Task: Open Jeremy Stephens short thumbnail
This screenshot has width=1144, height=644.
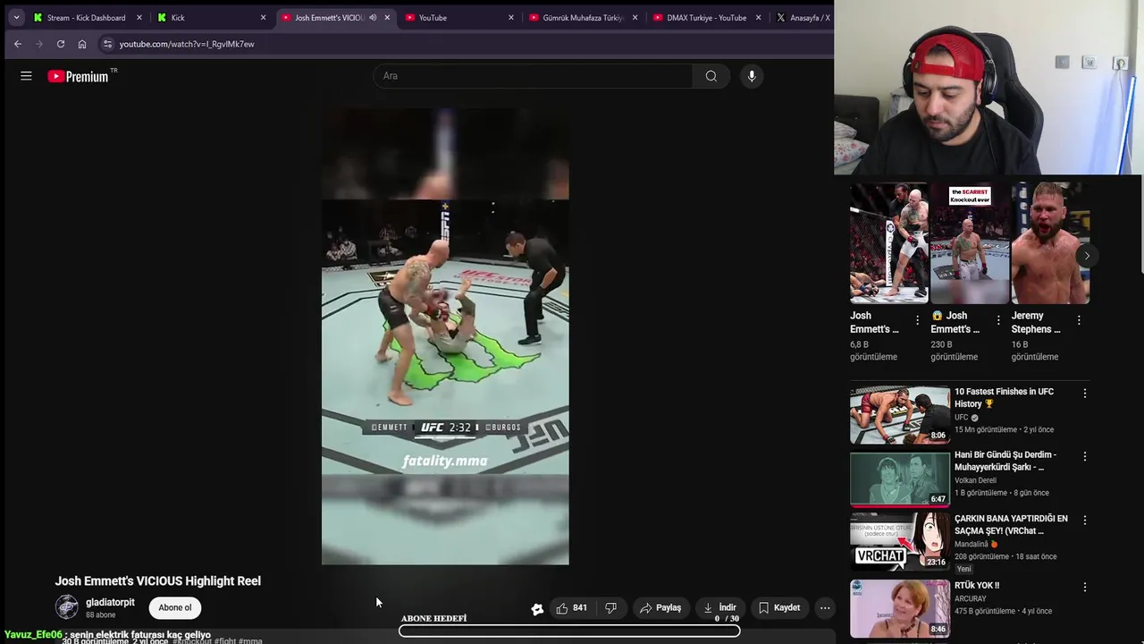Action: pos(1050,243)
